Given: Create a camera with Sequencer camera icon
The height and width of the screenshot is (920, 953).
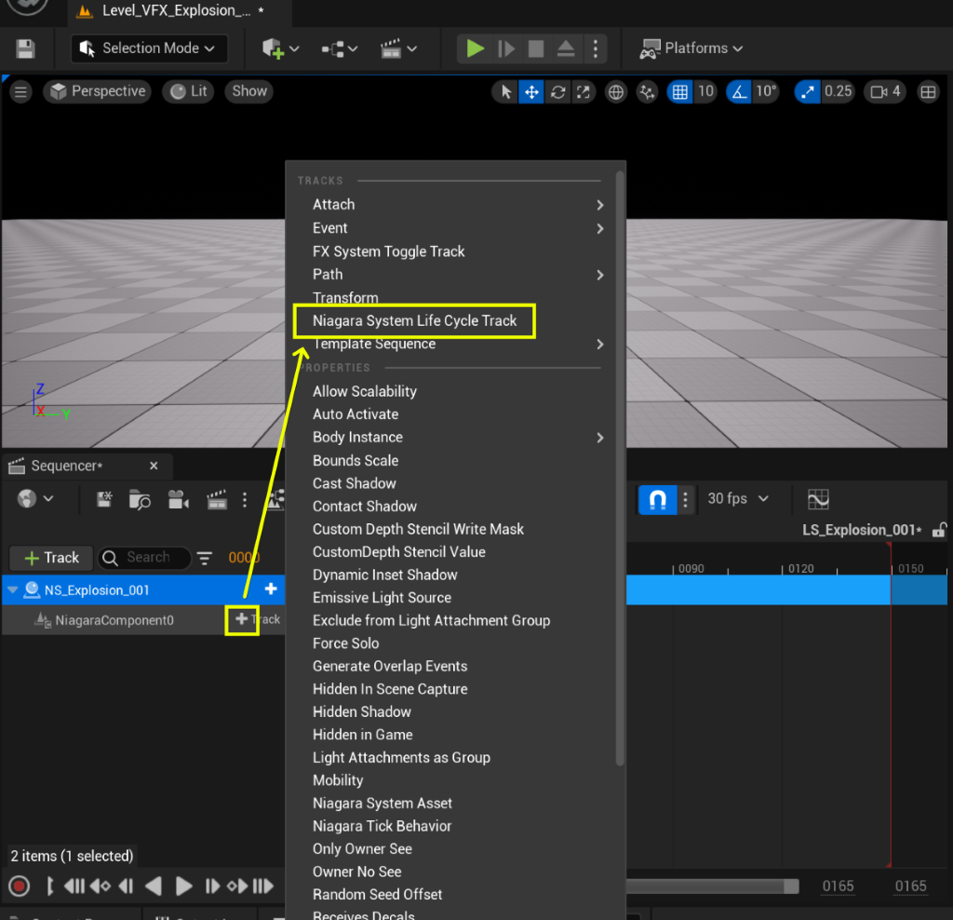Looking at the screenshot, I should point(178,500).
